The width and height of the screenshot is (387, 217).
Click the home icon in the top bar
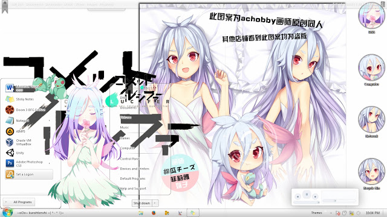(5, 4)
